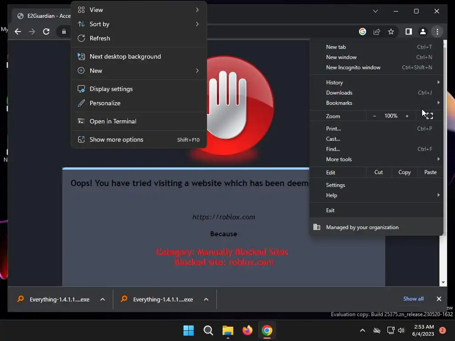Screen dimensions: 455x341
Task: Toggle fullscreen icon in Zoom row
Action: 430,116
